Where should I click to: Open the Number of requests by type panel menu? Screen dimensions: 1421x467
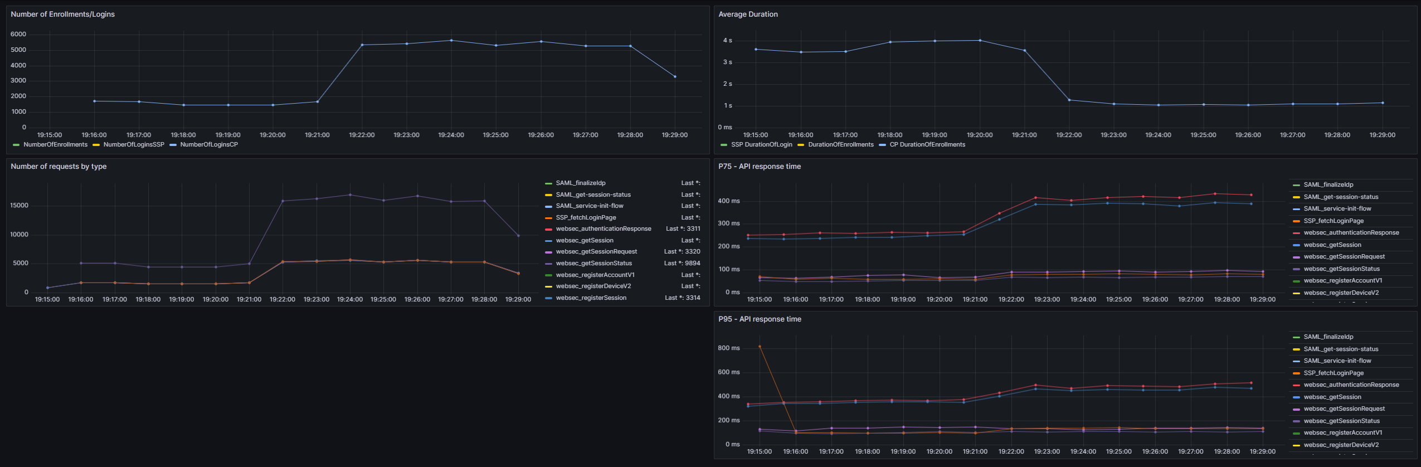pos(59,167)
